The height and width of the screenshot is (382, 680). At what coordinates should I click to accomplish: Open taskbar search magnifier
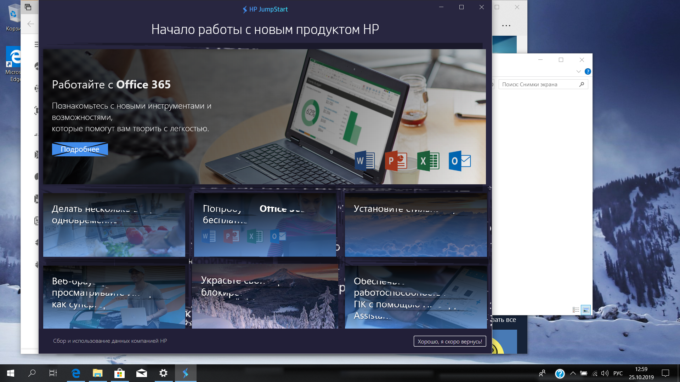coord(32,373)
